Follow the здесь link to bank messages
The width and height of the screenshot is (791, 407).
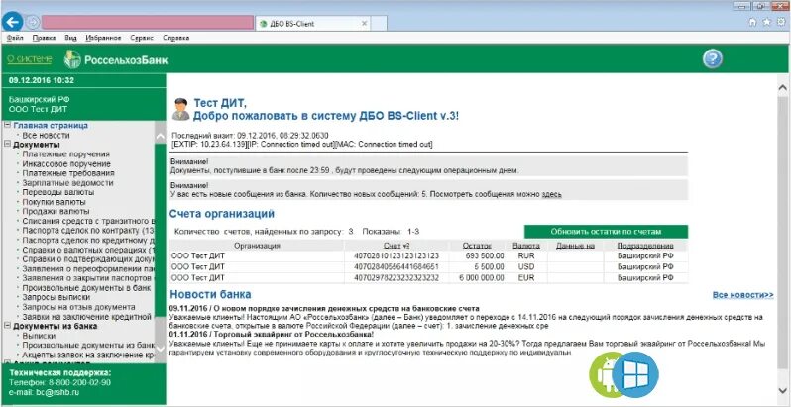(551, 194)
